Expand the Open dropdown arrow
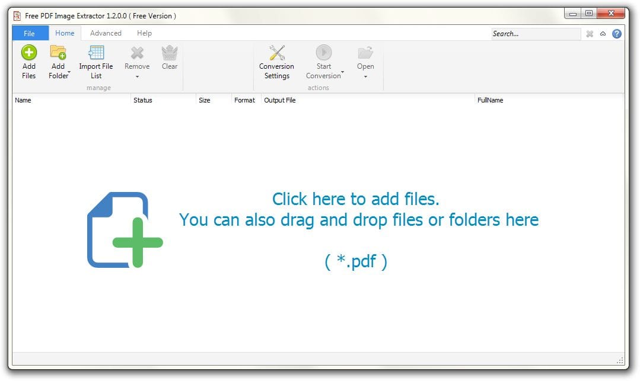640x381 pixels. click(366, 76)
